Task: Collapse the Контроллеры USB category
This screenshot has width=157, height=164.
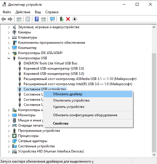Action: point(9,58)
